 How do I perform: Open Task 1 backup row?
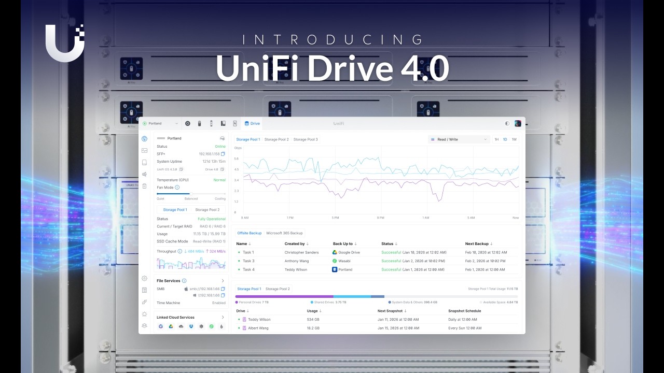377,252
